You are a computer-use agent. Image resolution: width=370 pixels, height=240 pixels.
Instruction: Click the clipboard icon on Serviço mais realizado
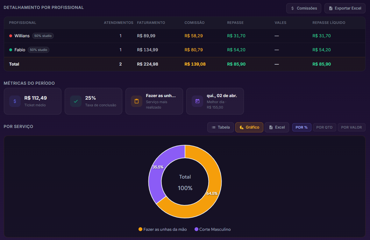click(137, 101)
